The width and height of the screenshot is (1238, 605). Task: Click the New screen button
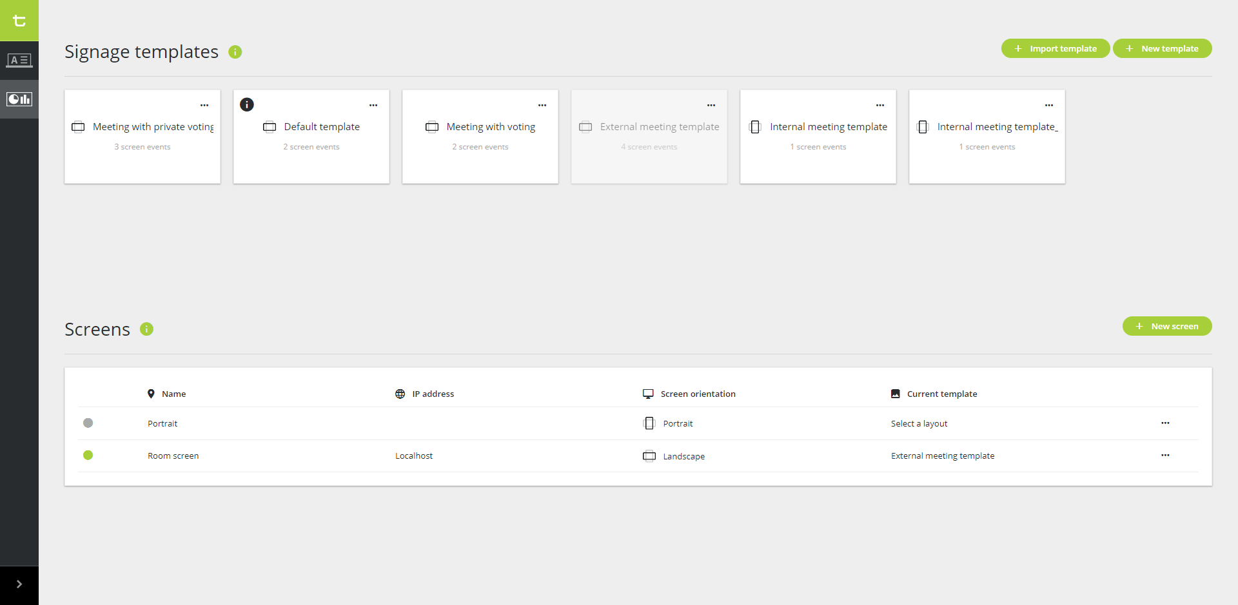pos(1167,327)
